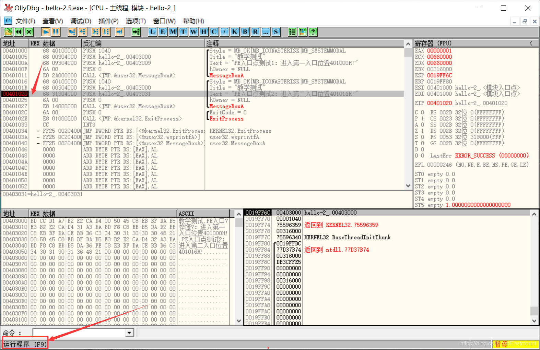Viewport: 540px width, 350px height.
Task: Open Debugging options list icon
Action: pos(292,32)
